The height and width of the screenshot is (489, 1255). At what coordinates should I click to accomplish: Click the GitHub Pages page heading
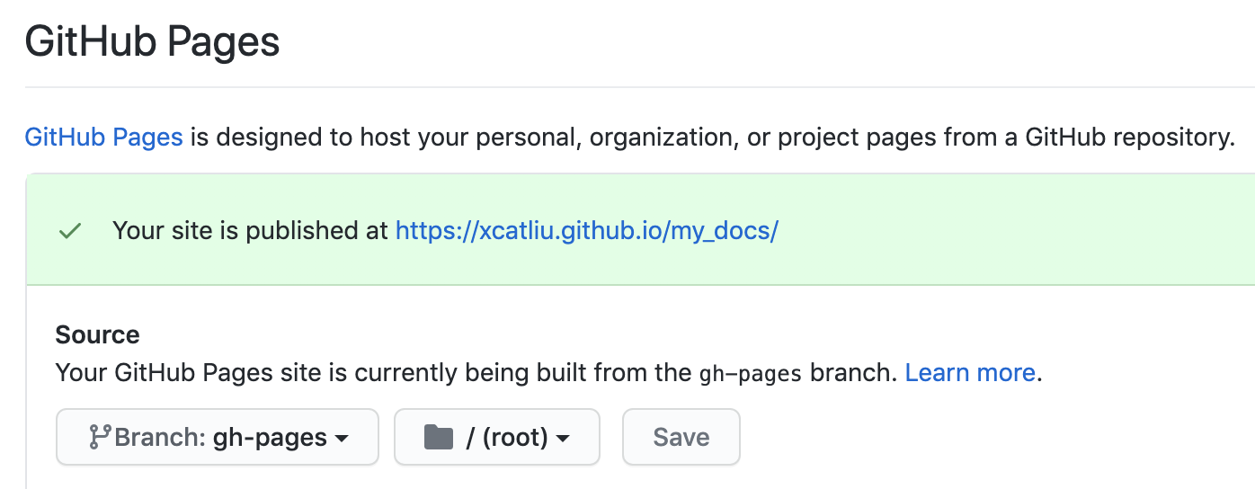[x=153, y=42]
